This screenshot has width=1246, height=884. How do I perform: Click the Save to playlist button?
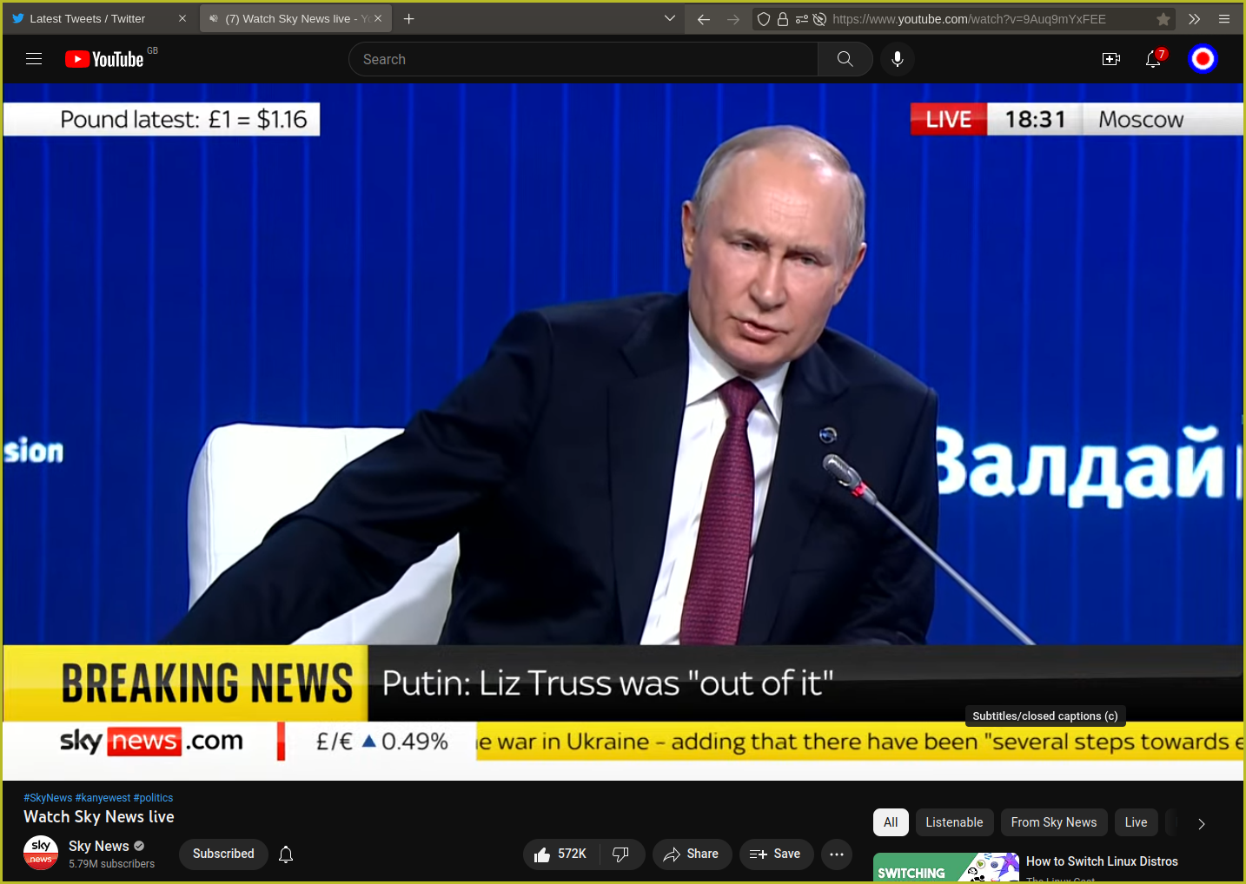tap(776, 854)
